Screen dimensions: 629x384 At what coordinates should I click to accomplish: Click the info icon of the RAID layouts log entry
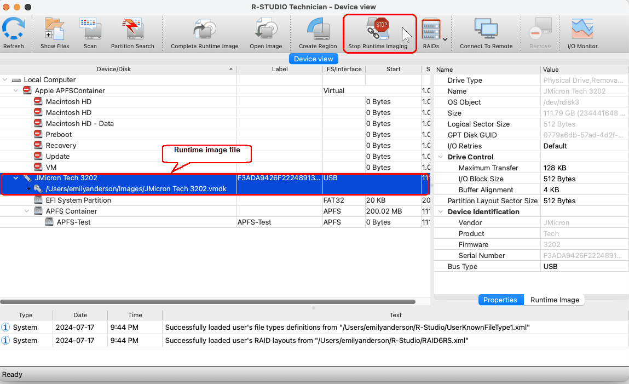pos(5,340)
